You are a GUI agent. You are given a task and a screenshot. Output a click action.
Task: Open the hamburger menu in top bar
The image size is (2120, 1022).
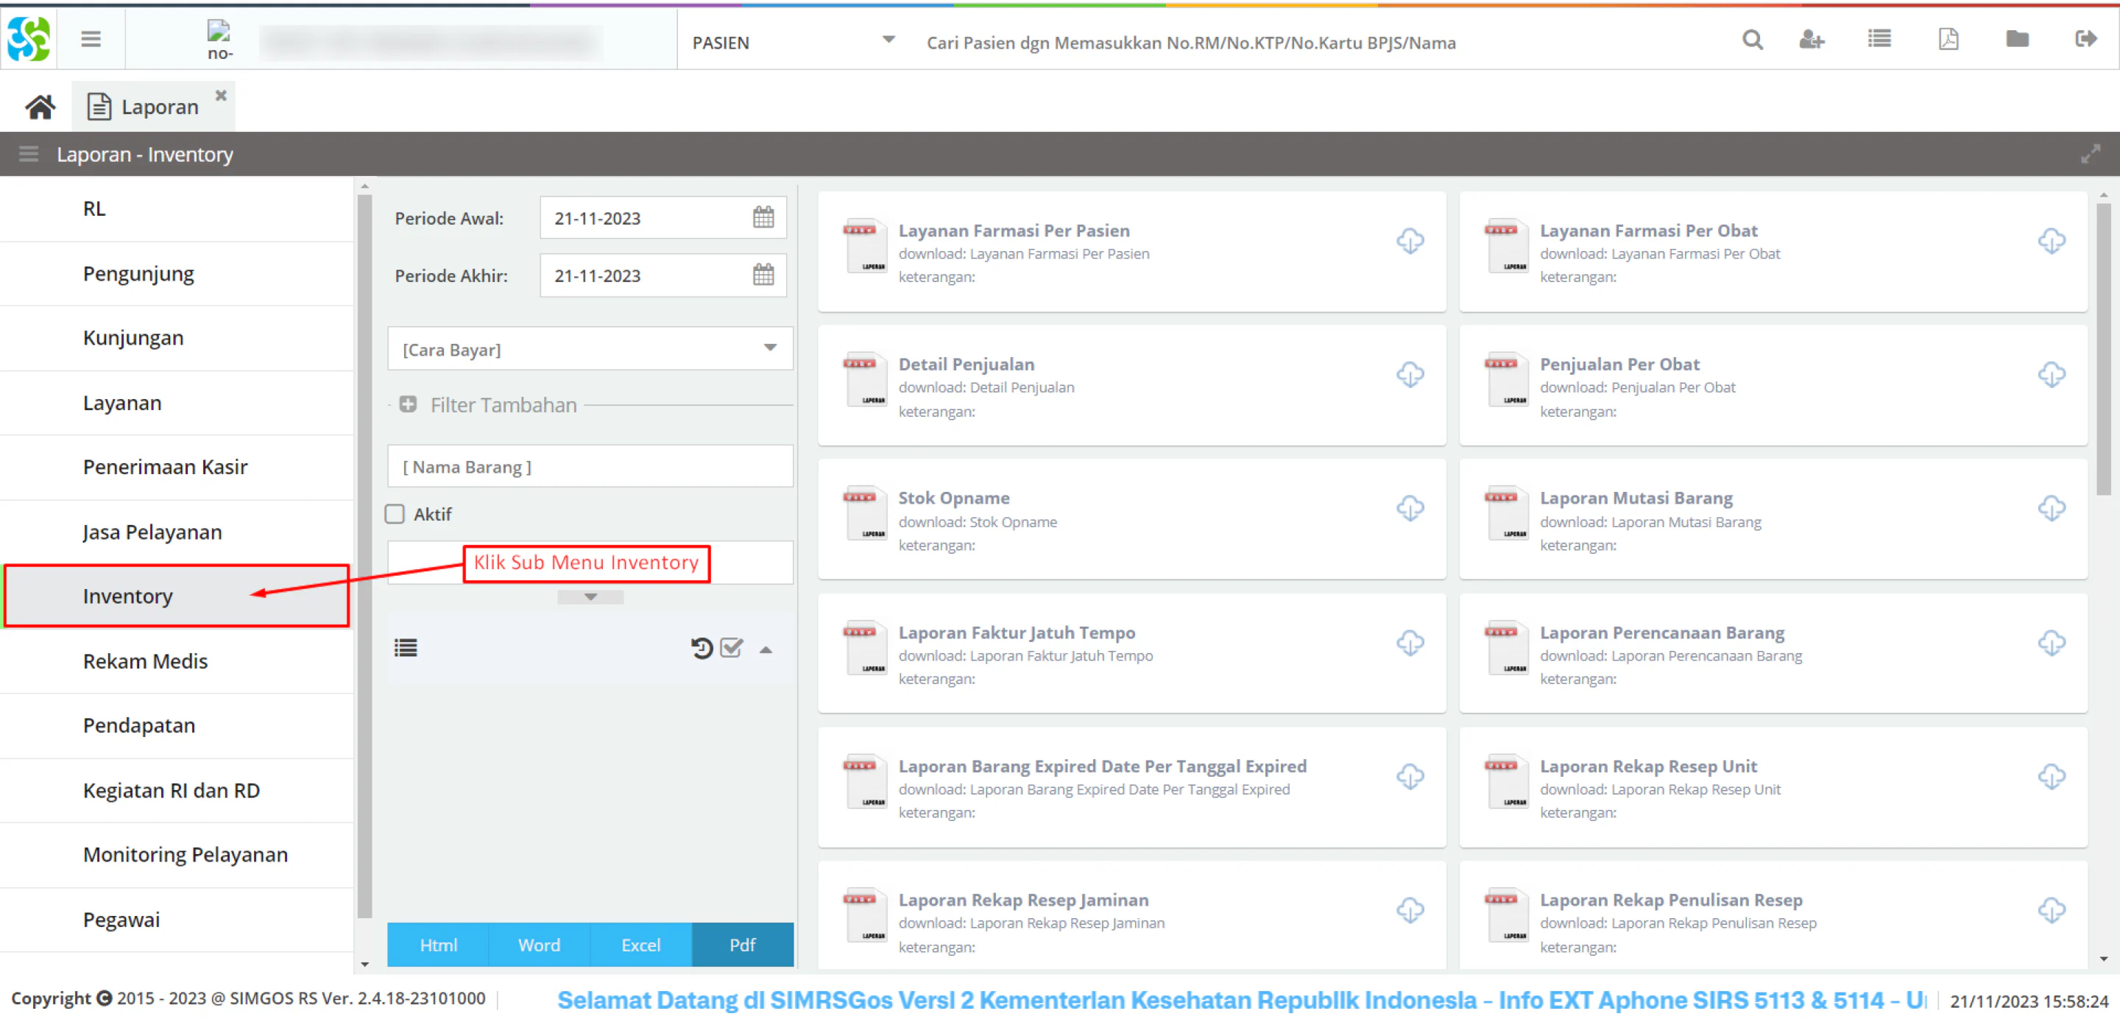pos(91,39)
